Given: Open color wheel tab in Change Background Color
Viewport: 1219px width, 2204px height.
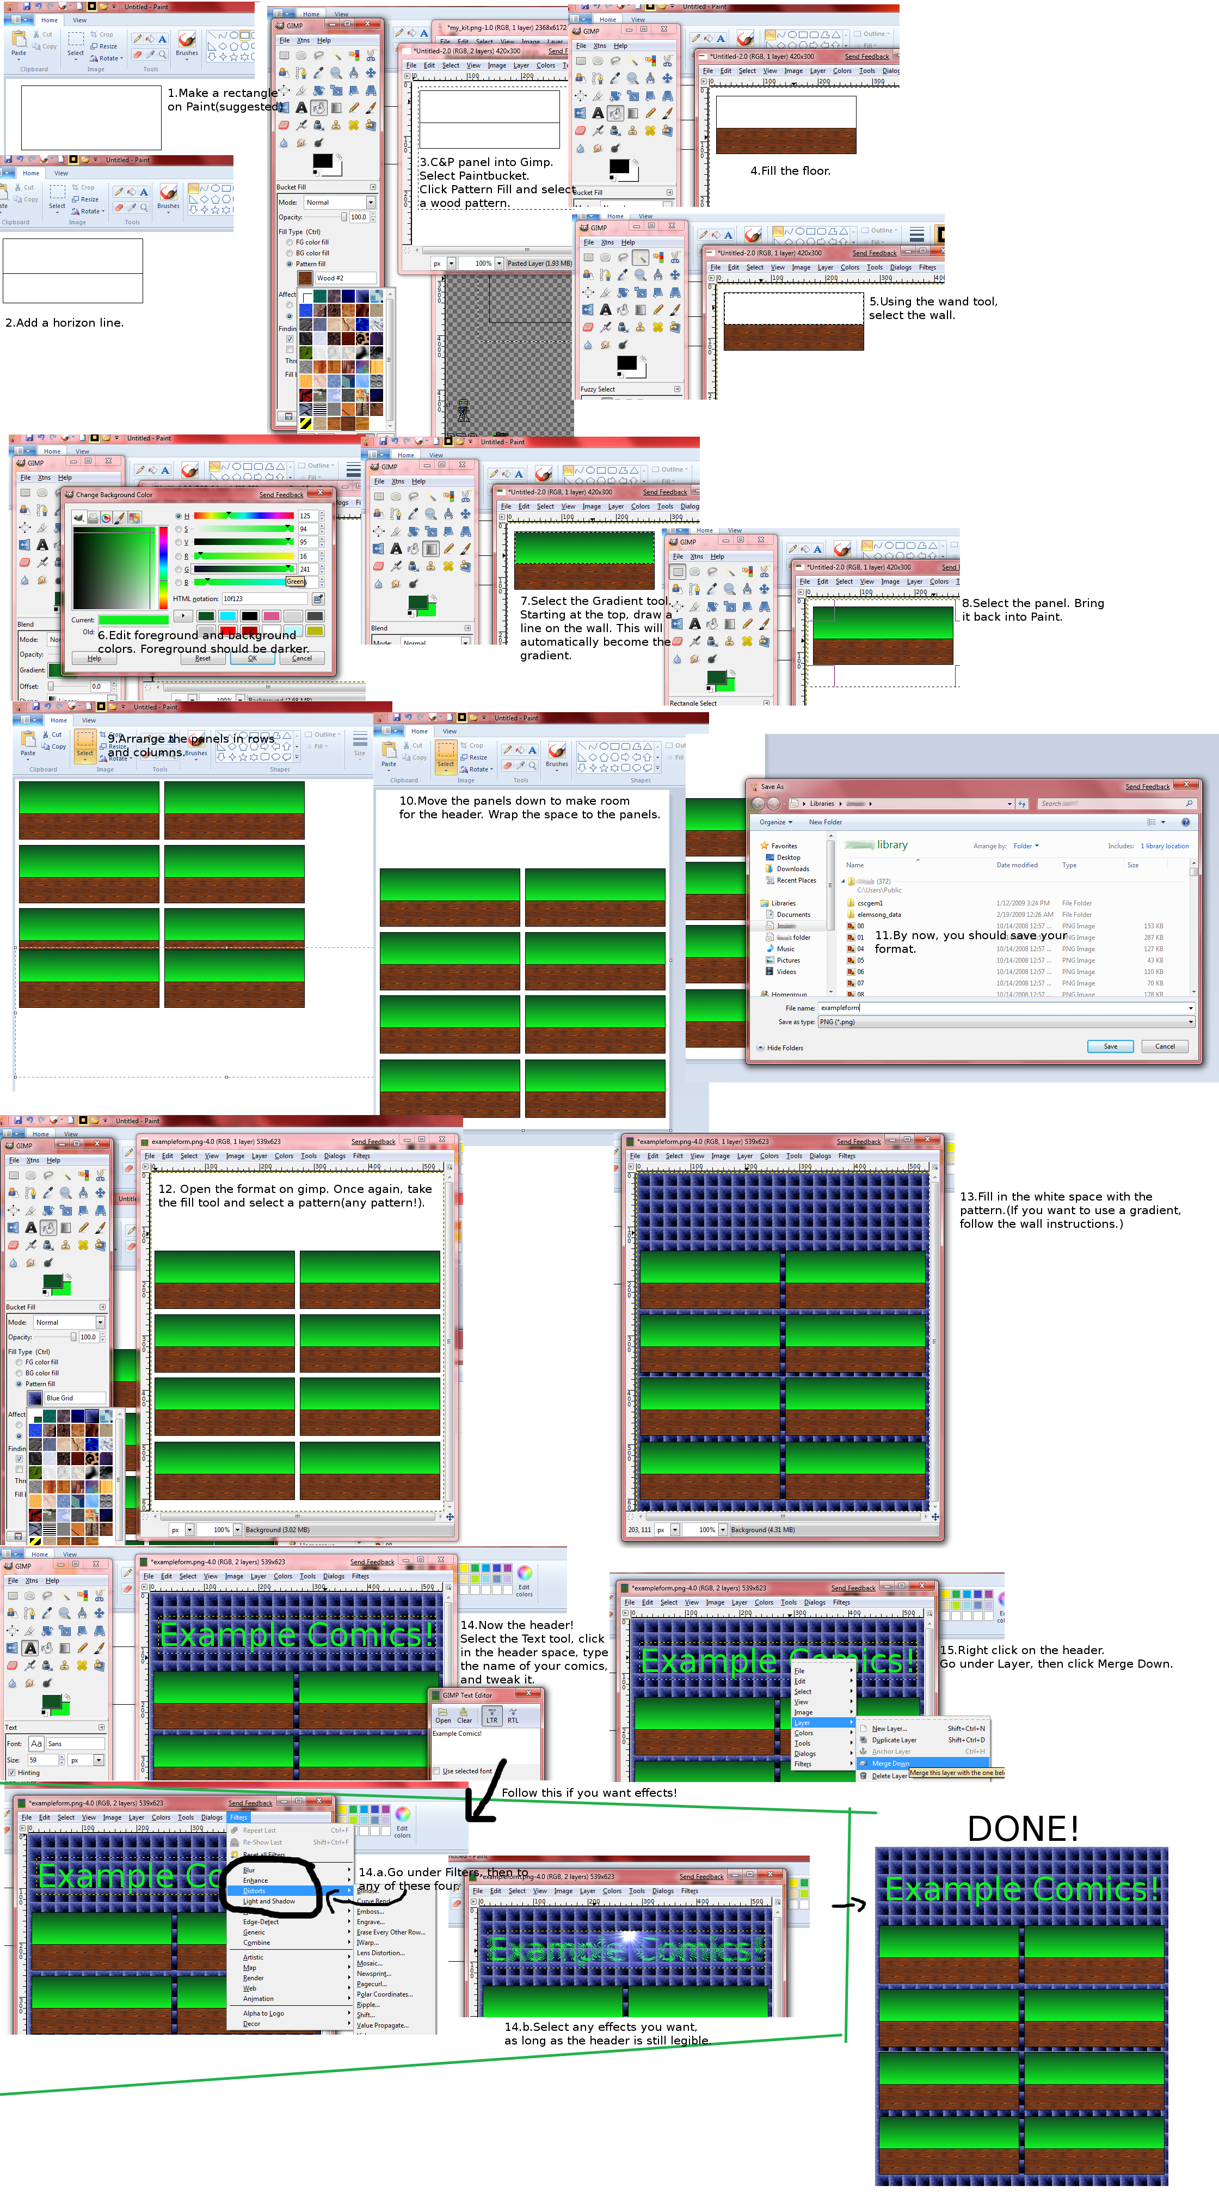Looking at the screenshot, I should 107,518.
